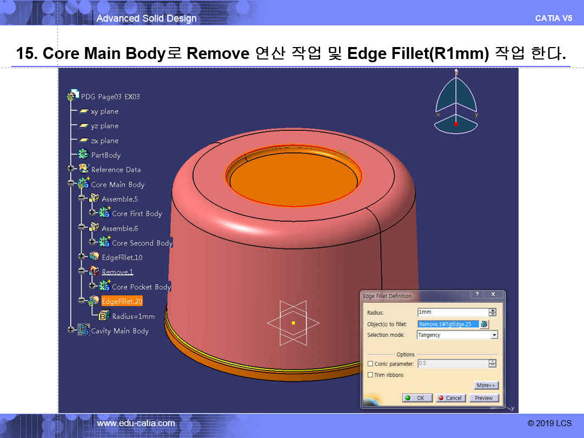Click the help question mark in dialog
Viewport: 584px width, 438px height.
477,295
